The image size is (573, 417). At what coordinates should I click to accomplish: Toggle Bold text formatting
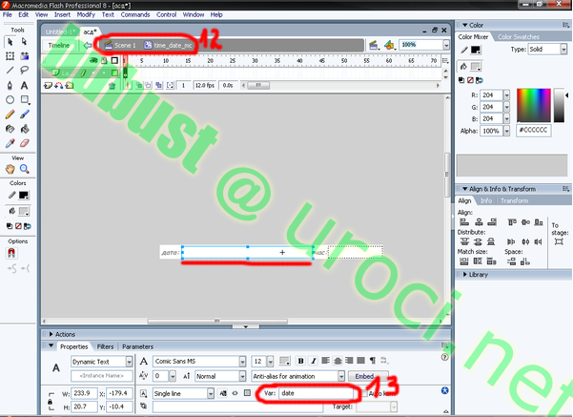[x=300, y=361]
